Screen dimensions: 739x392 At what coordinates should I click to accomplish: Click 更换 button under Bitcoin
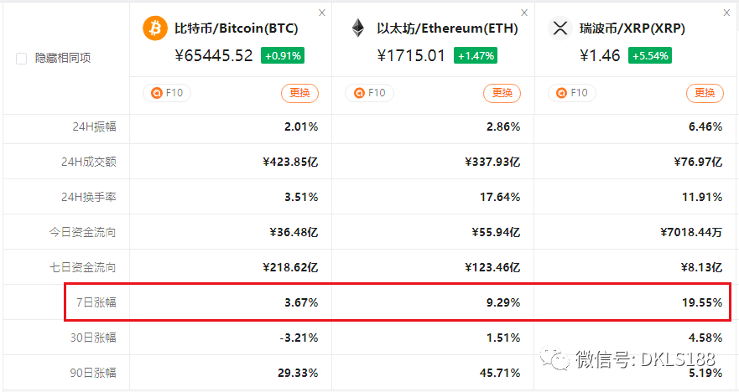299,93
